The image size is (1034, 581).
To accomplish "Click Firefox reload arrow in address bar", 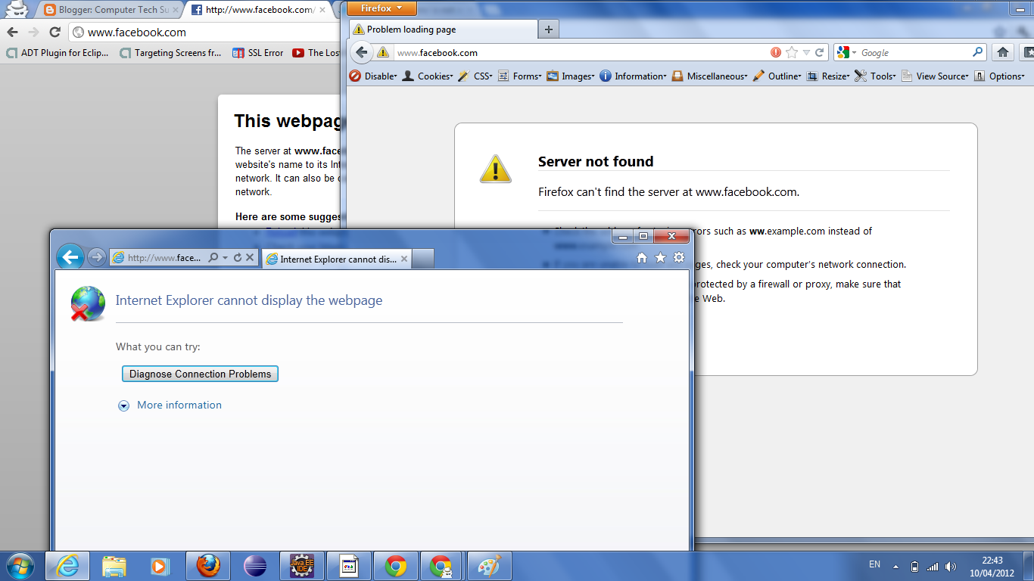I will [x=819, y=52].
